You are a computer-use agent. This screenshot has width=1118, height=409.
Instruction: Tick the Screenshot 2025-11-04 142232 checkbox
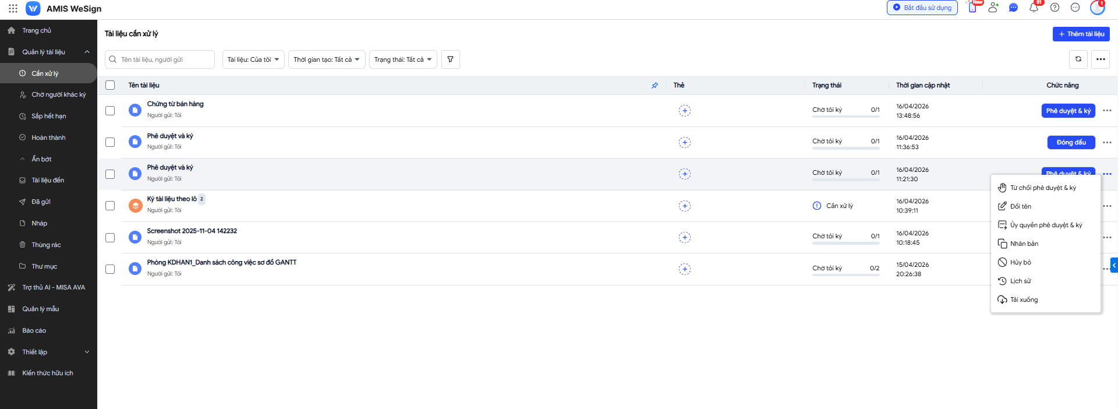pyautogui.click(x=110, y=238)
